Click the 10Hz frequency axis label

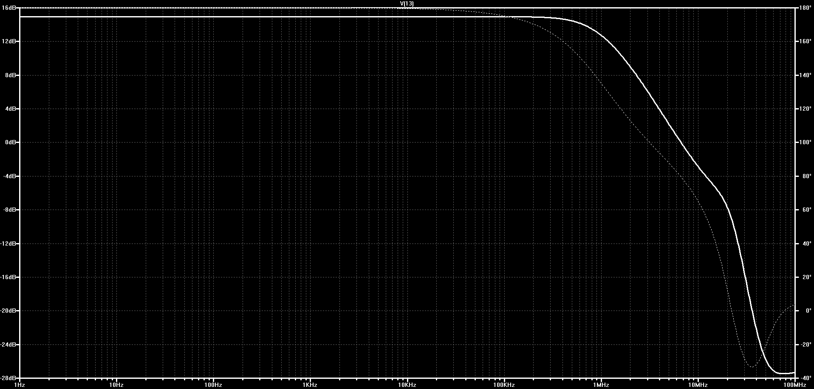[116, 385]
